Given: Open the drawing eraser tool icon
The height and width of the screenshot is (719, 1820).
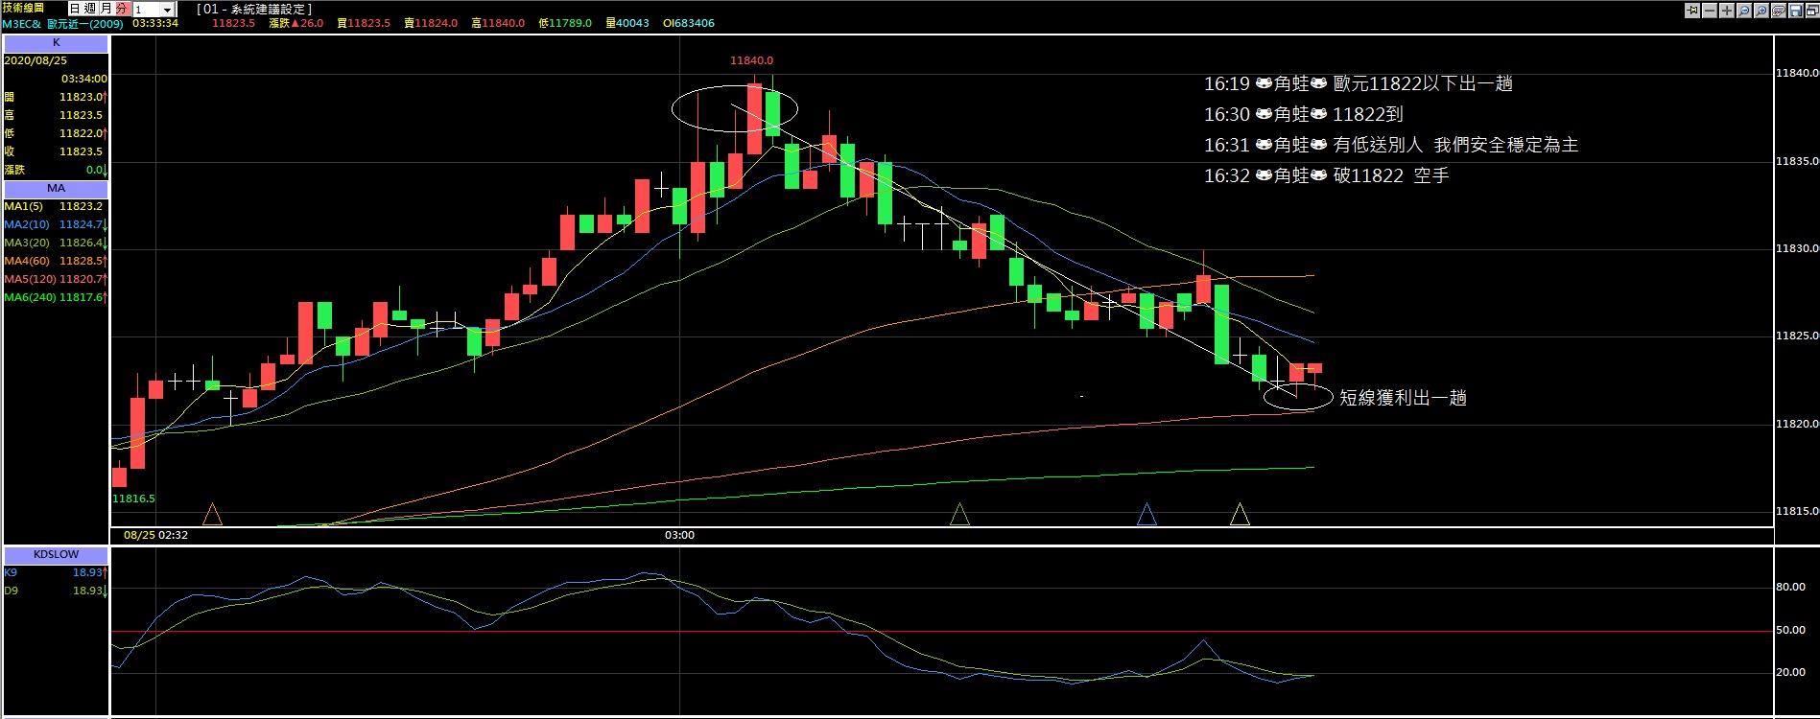Looking at the screenshot, I should coord(1779,11).
